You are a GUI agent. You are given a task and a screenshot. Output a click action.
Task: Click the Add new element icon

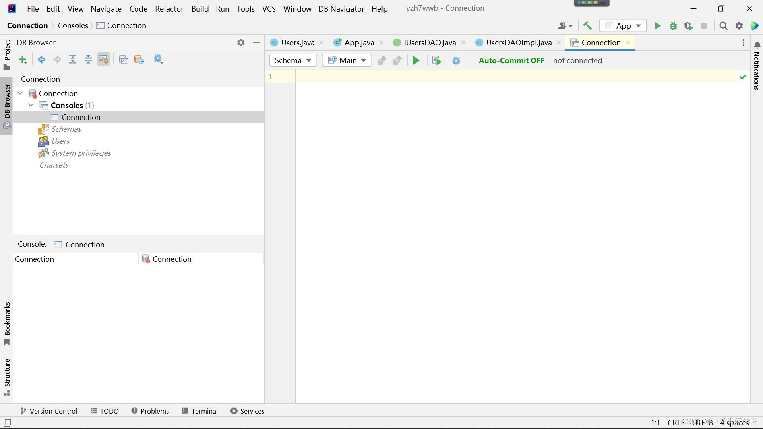22,59
